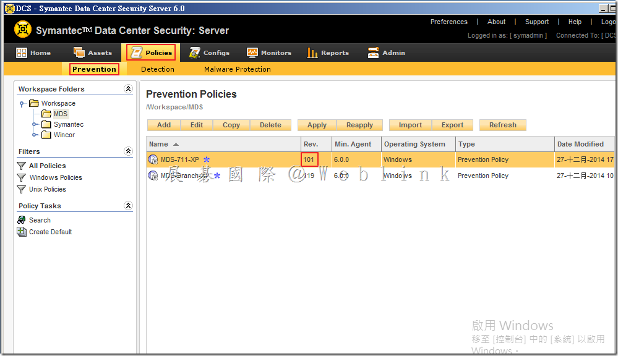Collapse the Policy Tasks panel
Screen dimensions: 618x356
(128, 205)
